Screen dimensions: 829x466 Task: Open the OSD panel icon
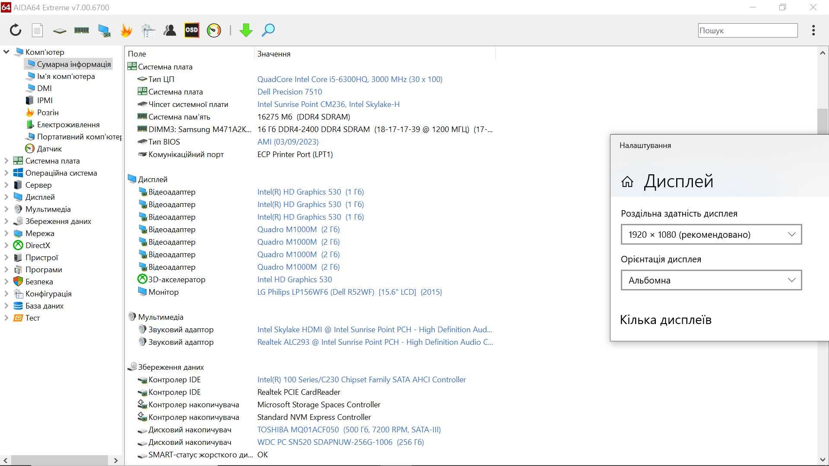(x=192, y=30)
